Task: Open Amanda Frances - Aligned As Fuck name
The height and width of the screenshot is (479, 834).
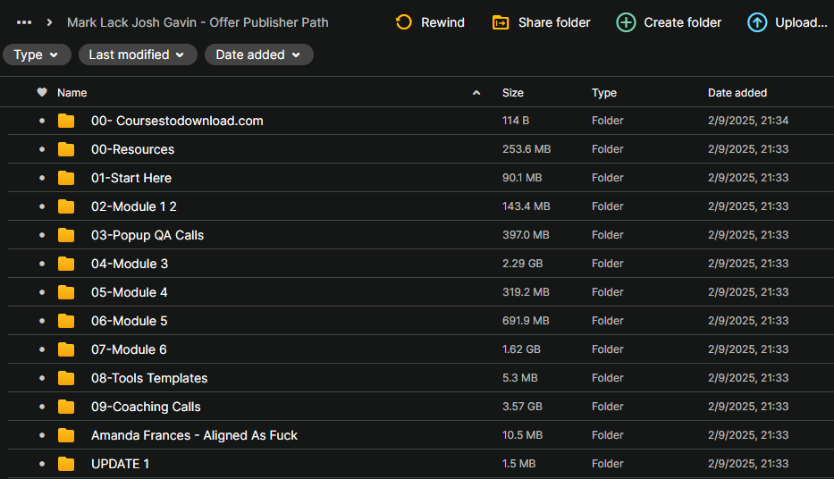Action: [194, 435]
